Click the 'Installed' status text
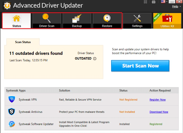This screenshot has height=133, width=183. 124,124
